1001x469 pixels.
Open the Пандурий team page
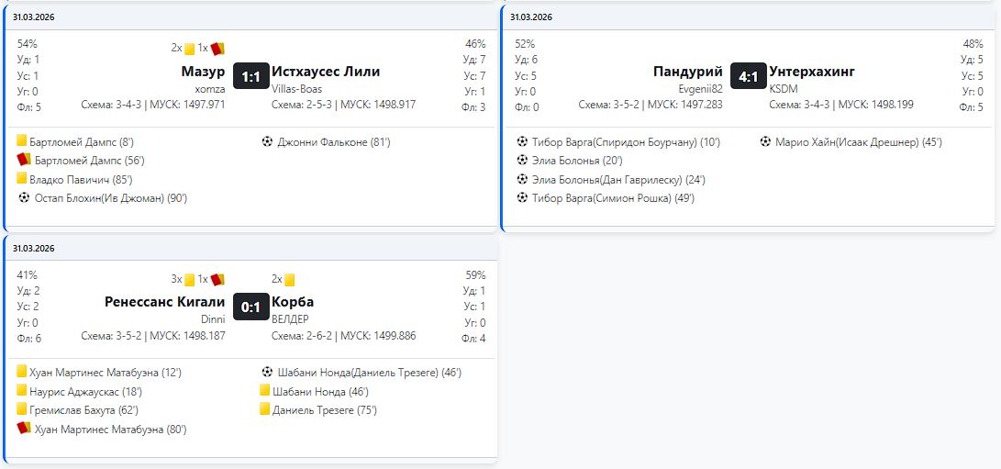point(687,72)
